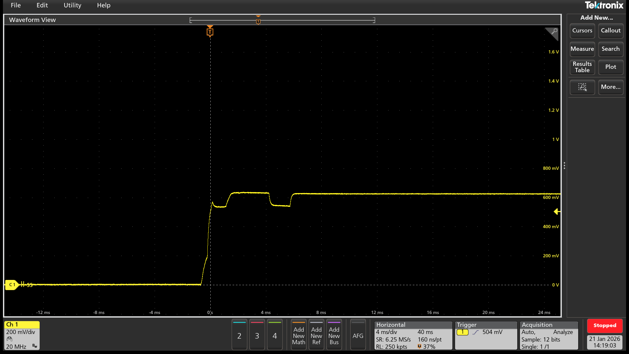The image size is (629, 354).
Task: Add a new Callout
Action: coord(611,30)
